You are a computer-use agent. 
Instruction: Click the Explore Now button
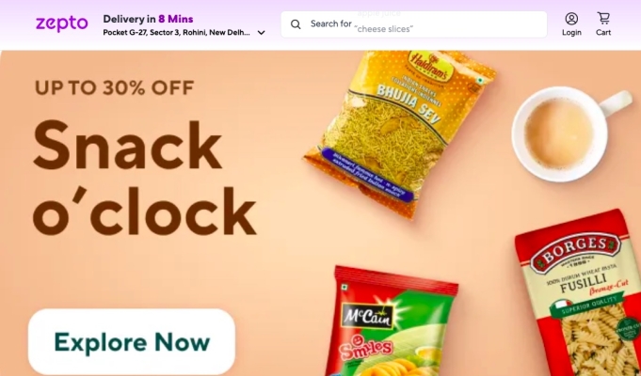coord(132,342)
